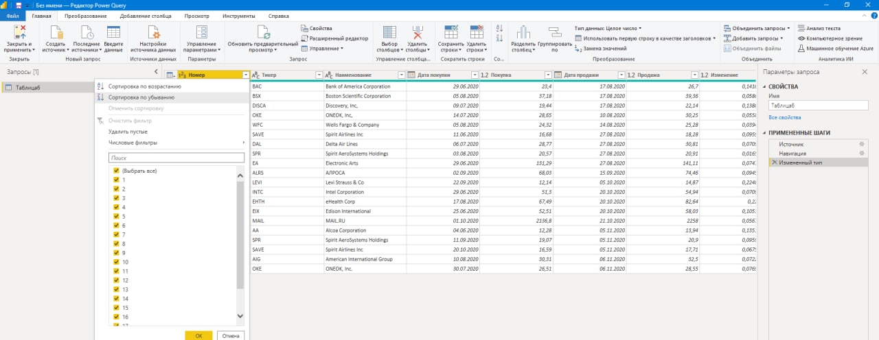Uncheck value 9 in filter list

116,253
